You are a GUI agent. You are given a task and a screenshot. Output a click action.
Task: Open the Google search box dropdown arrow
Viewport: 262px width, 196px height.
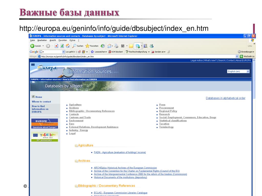(63, 52)
